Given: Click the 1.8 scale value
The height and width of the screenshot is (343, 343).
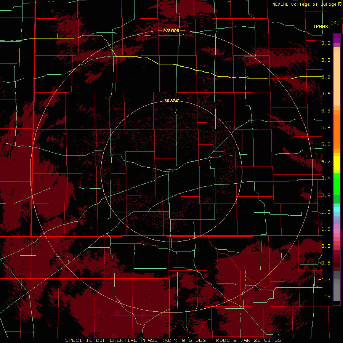Looking at the screenshot, I should [x=326, y=212].
